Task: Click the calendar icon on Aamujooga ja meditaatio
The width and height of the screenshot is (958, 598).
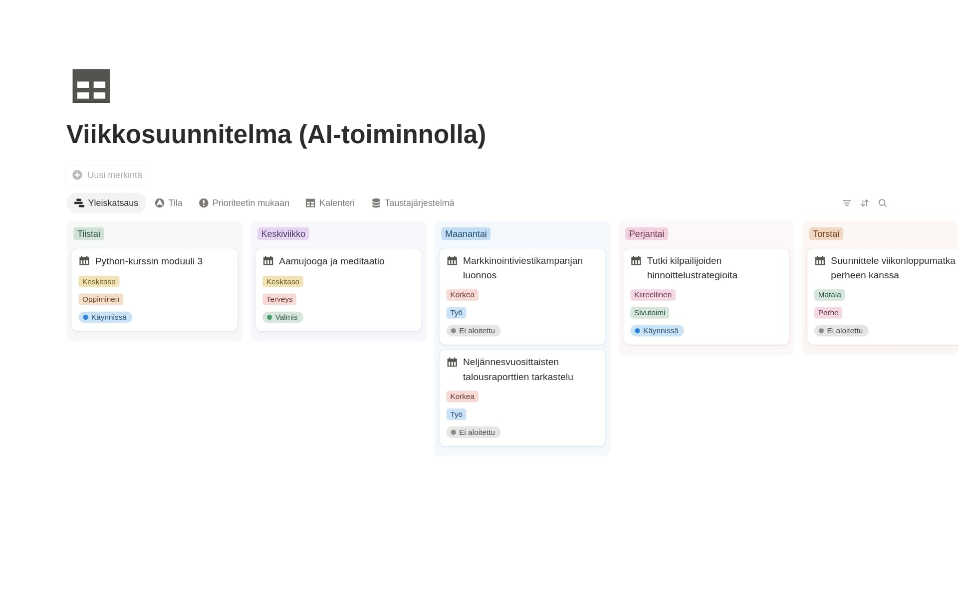Action: click(x=268, y=261)
